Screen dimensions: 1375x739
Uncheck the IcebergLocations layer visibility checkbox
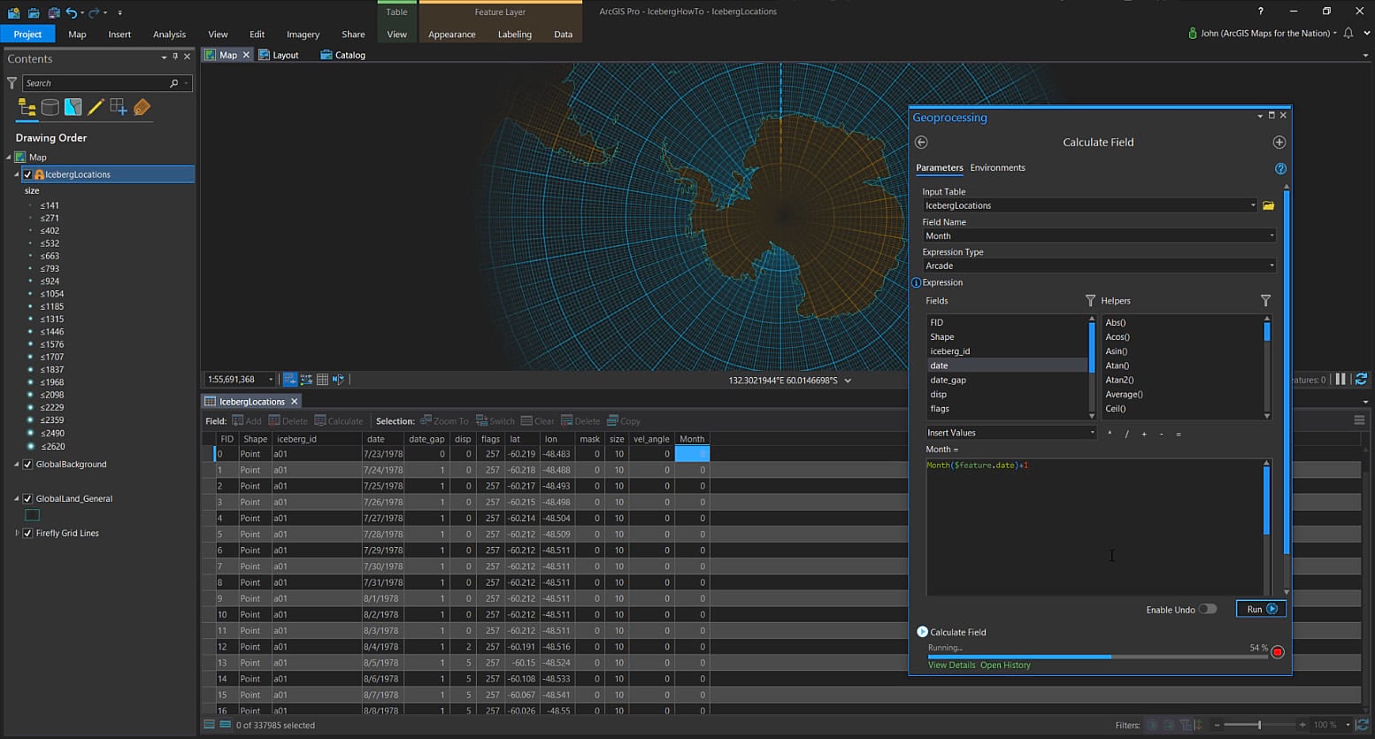27,174
